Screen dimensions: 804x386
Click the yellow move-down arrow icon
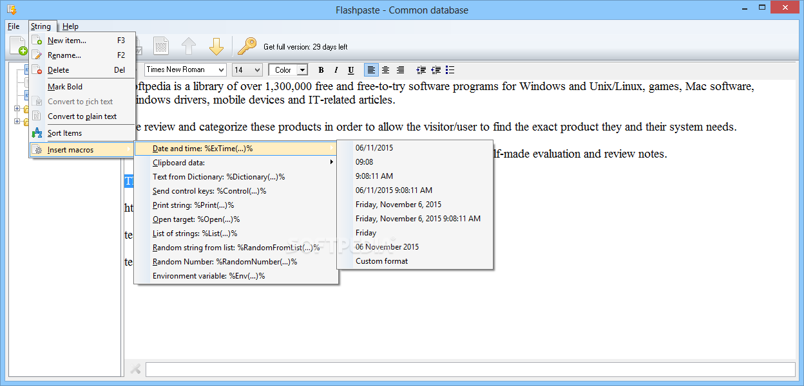point(216,46)
